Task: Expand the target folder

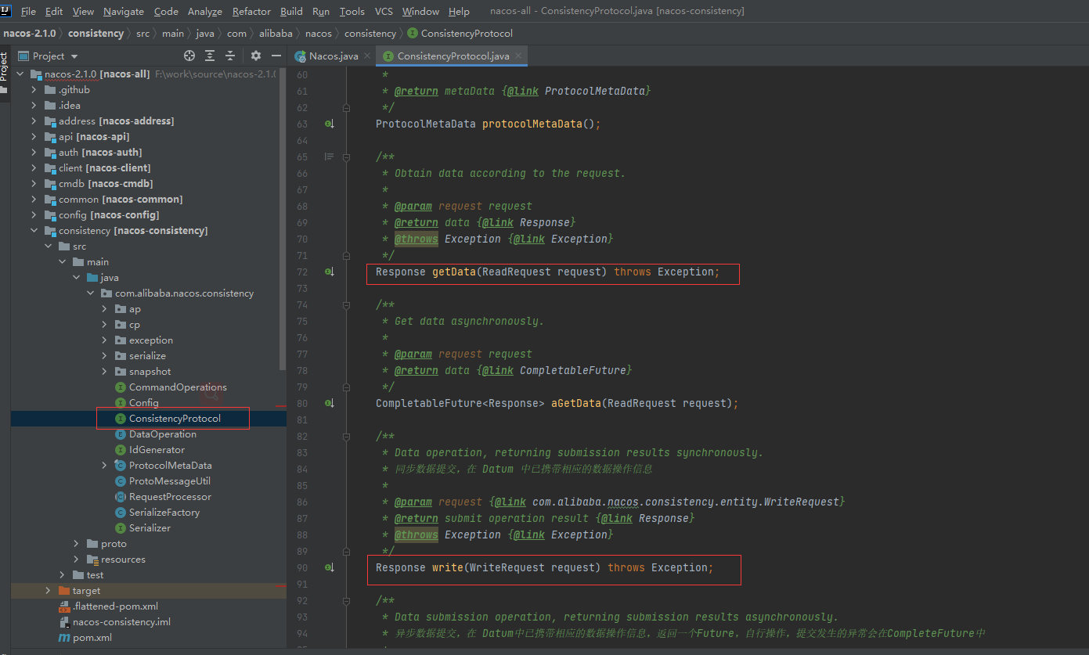Action: tap(48, 591)
